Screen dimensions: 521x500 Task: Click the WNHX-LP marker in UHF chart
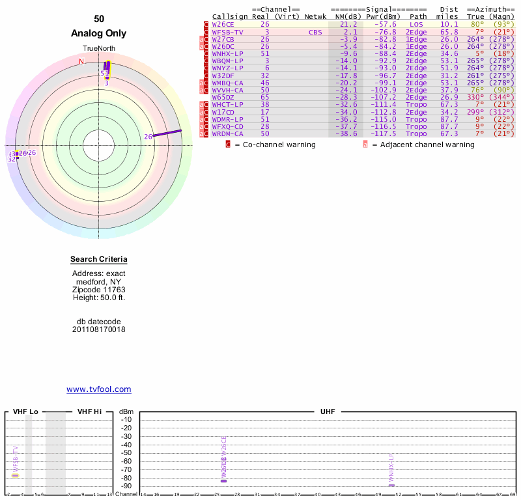tap(391, 485)
